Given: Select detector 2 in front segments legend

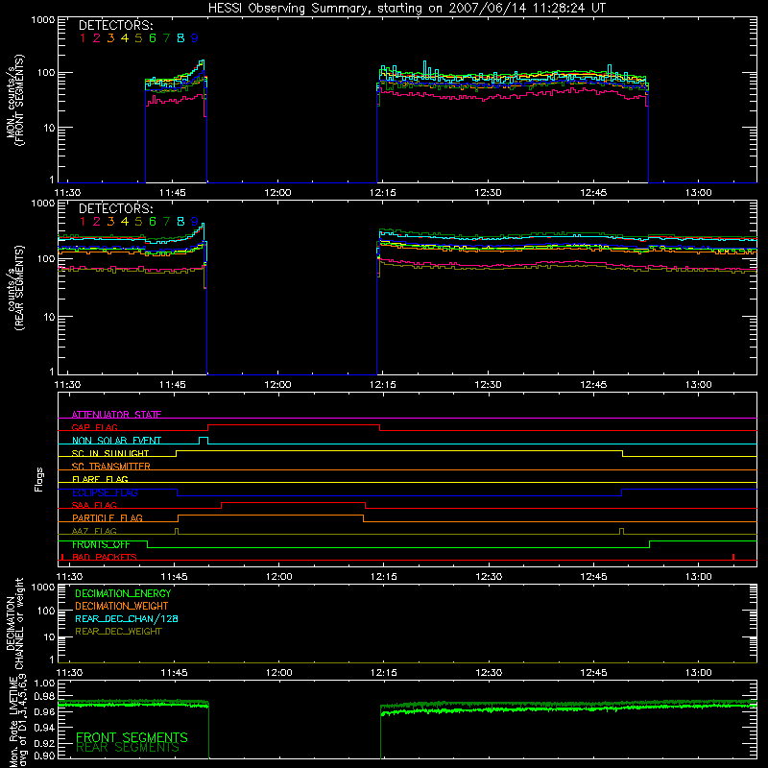Looking at the screenshot, I should pyautogui.click(x=97, y=37).
